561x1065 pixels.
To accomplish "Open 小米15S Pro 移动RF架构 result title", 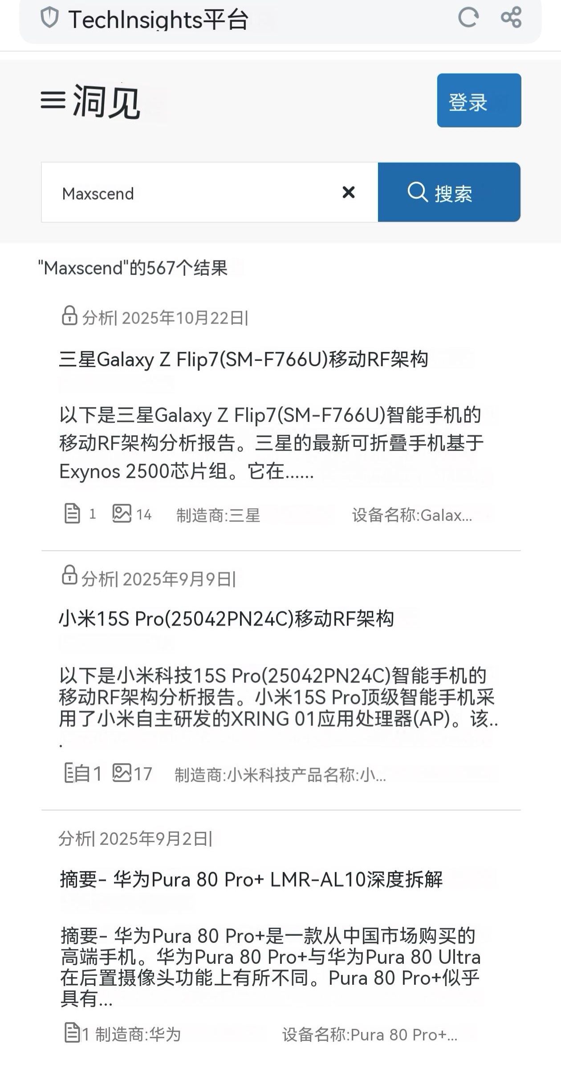I will pyautogui.click(x=227, y=619).
